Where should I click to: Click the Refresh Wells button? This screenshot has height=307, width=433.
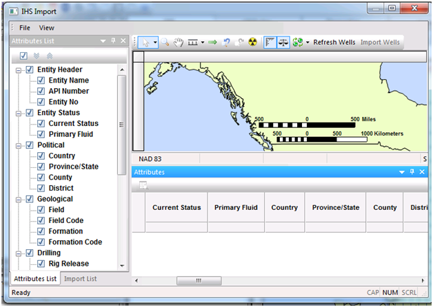point(334,42)
